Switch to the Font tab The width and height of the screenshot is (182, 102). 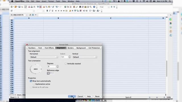click(40, 48)
